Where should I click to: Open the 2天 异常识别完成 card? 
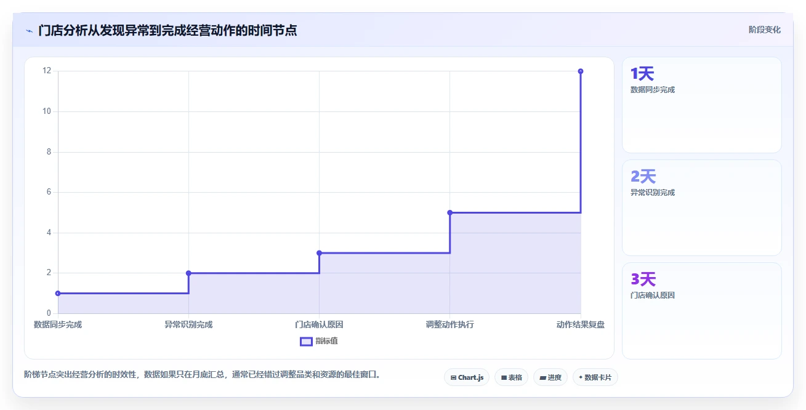tap(701, 207)
